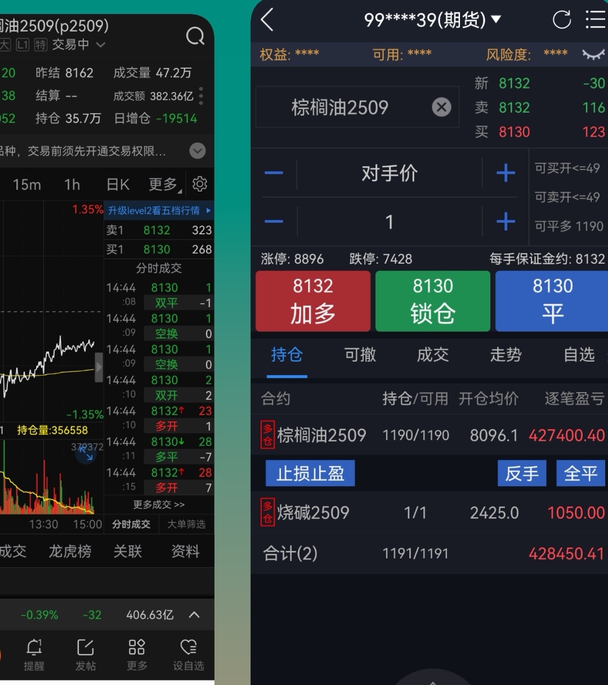Tap the back arrow in trading window
This screenshot has width=608, height=685.
(267, 20)
